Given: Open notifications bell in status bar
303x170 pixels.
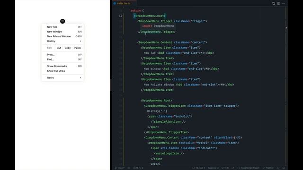Looking at the screenshot, I should tap(284, 168).
